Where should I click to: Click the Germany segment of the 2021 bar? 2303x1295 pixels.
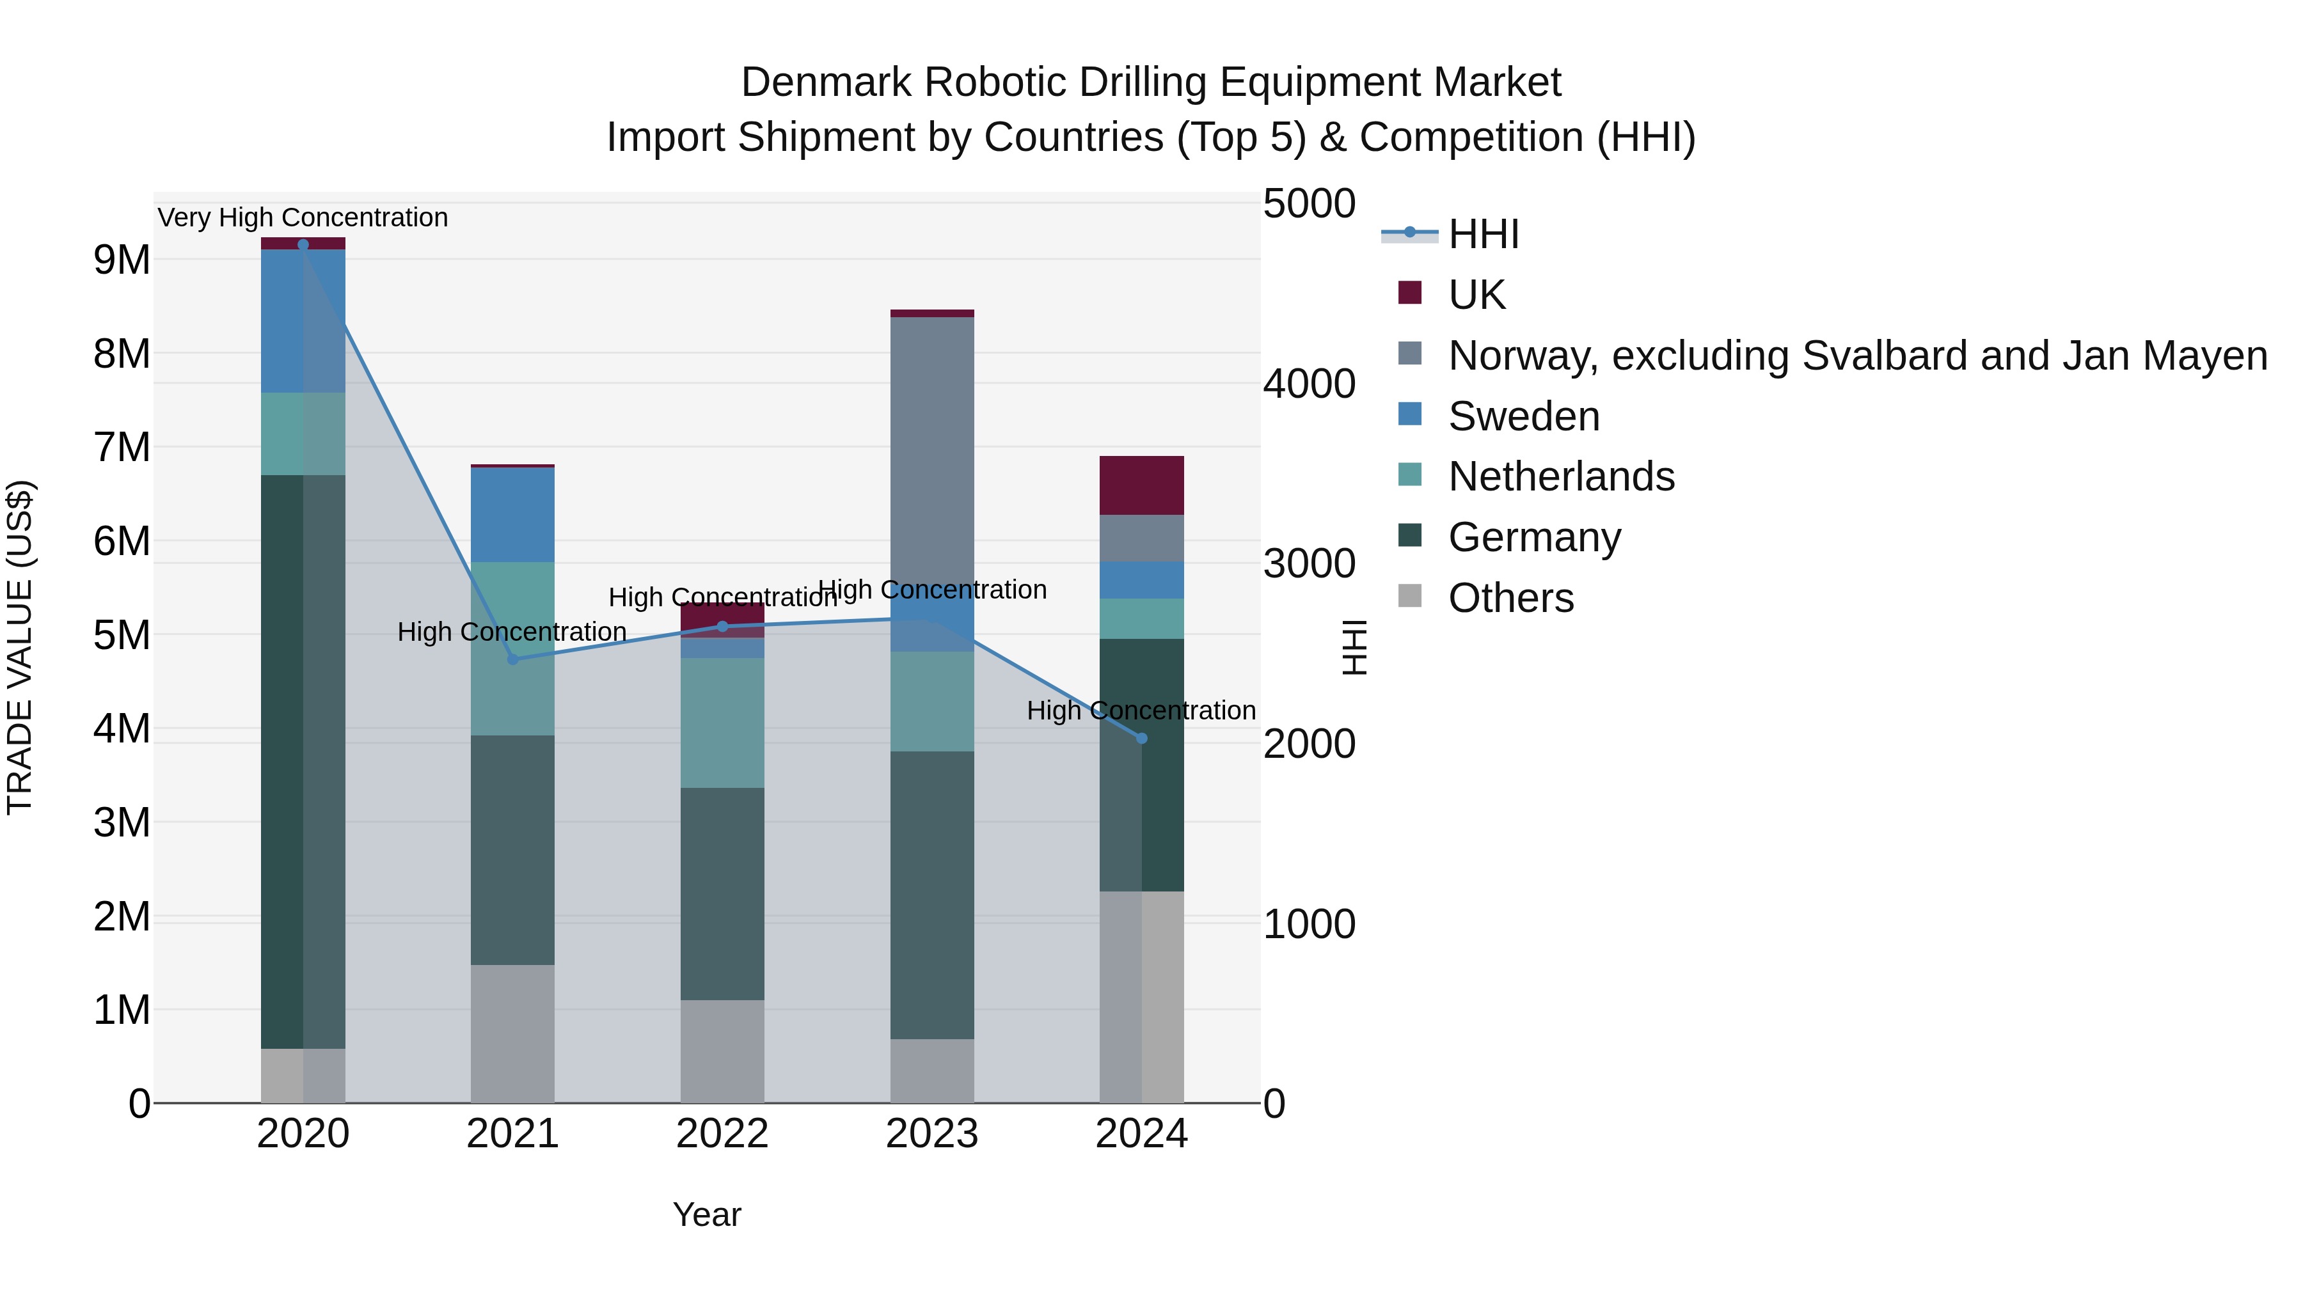click(513, 851)
